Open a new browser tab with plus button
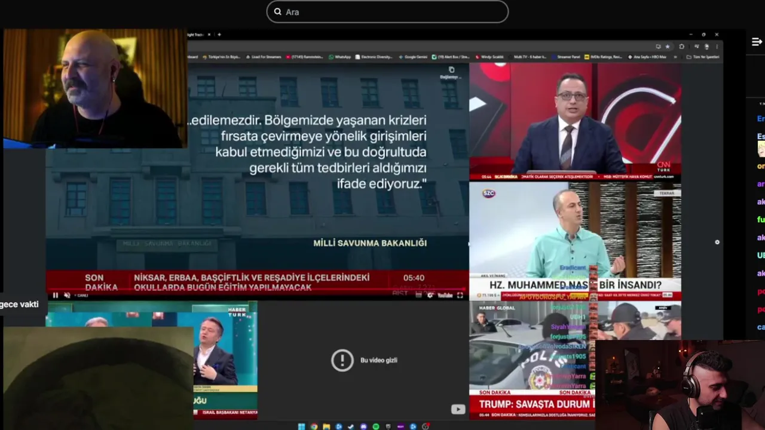The image size is (765, 430). (219, 35)
